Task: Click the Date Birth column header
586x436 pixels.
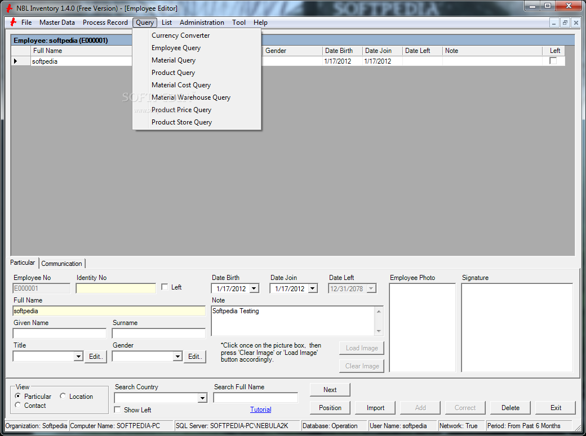Action: [343, 51]
